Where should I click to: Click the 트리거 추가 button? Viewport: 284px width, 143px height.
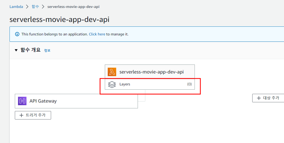pos(33,115)
